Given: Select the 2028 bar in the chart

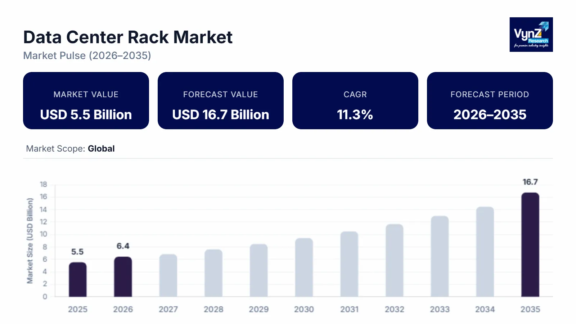Looking at the screenshot, I should 214,274.
